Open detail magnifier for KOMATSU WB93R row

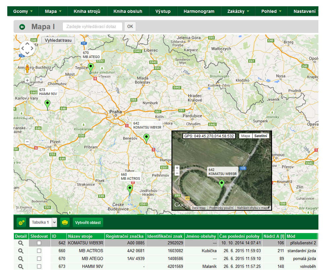20,243
